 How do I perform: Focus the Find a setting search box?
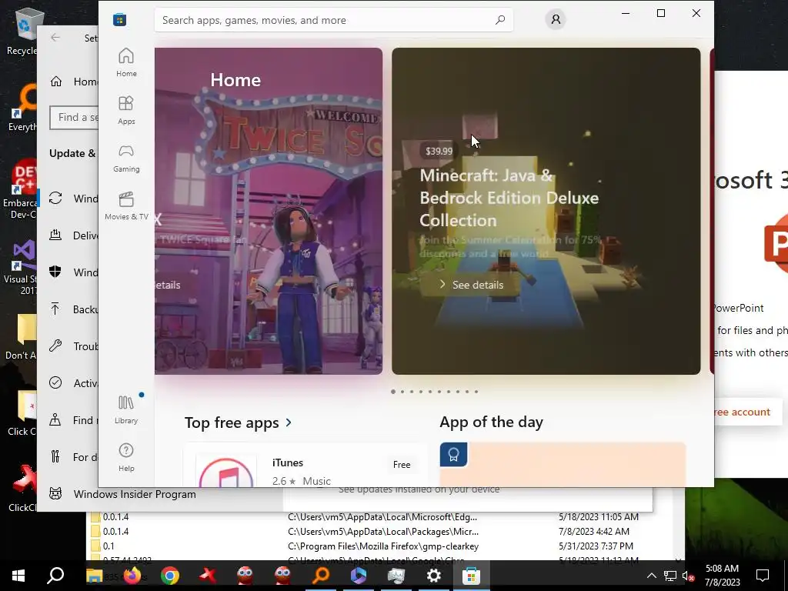[75, 118]
